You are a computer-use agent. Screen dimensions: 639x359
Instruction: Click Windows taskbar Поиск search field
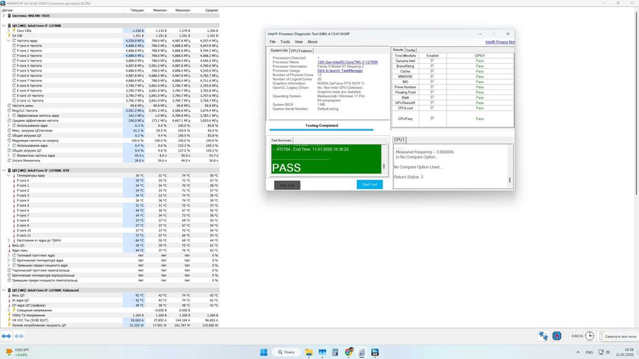(x=286, y=352)
